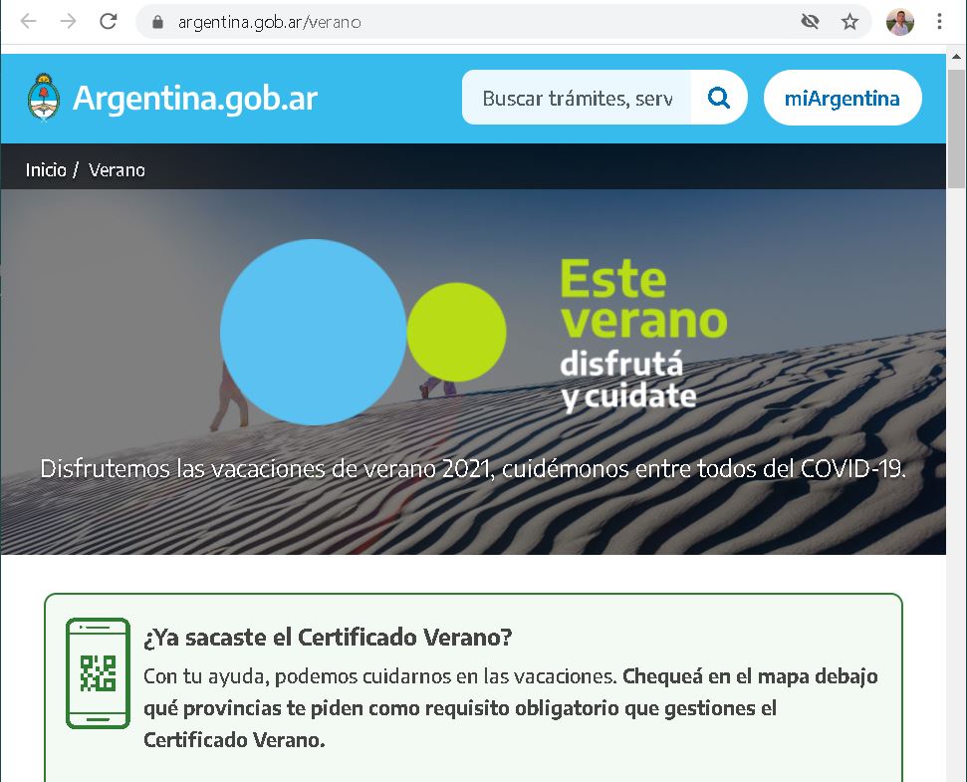Reload the current page
967x782 pixels.
pyautogui.click(x=109, y=21)
